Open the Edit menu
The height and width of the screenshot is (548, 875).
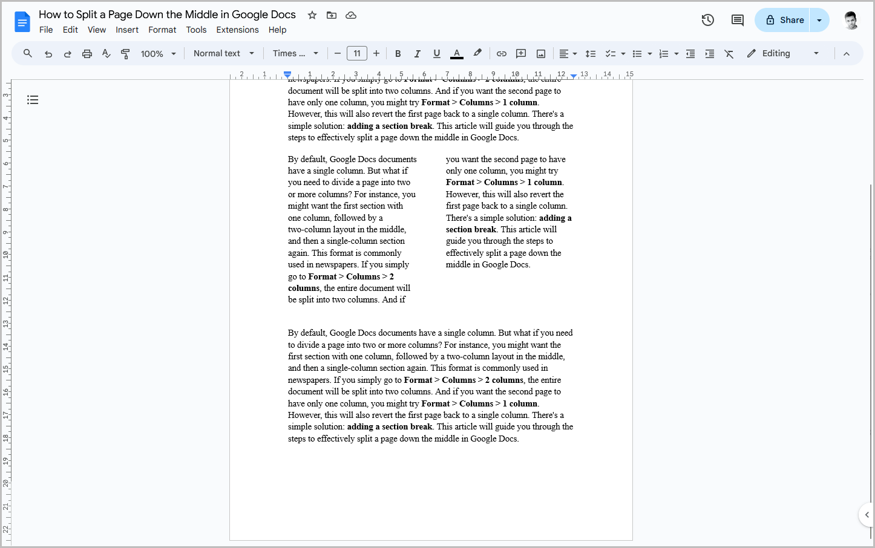pos(70,30)
